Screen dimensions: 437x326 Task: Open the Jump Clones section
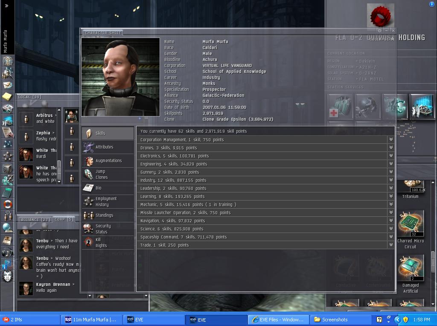108,175
